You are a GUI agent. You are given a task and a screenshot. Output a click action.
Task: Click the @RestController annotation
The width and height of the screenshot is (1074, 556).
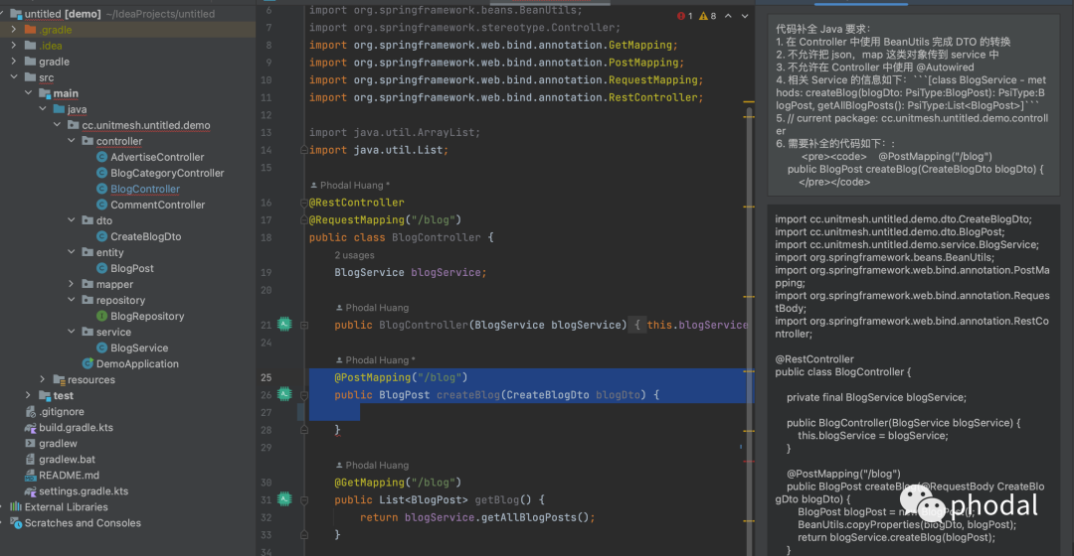point(356,203)
